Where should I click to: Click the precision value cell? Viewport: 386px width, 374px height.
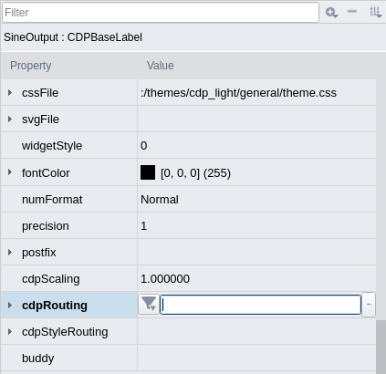point(256,225)
